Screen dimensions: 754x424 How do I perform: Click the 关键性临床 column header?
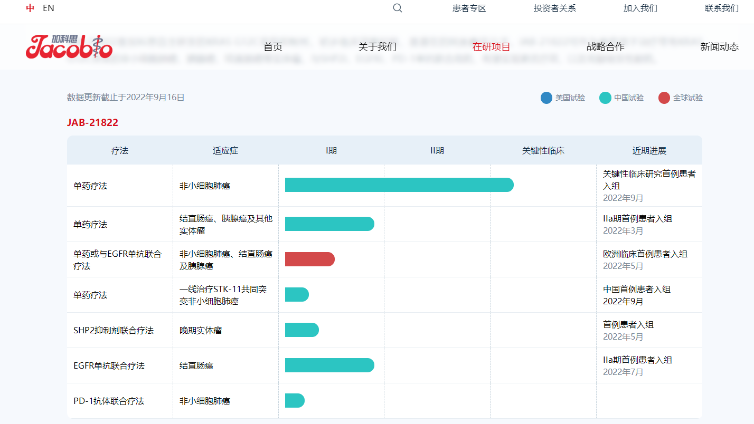pos(543,151)
